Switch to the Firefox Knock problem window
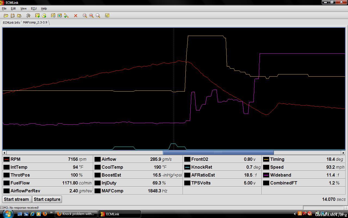 point(76,214)
